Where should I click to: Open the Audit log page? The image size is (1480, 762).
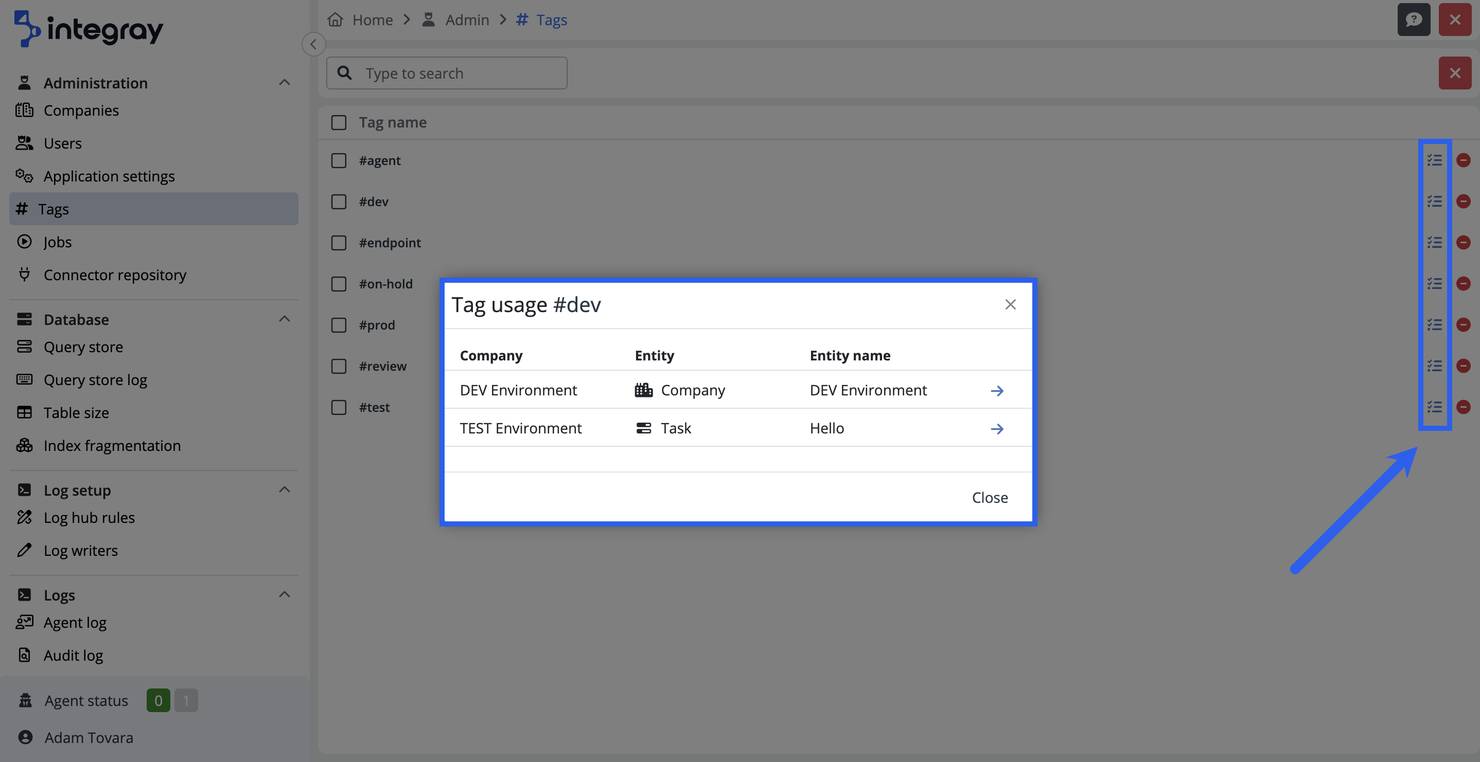(x=73, y=655)
